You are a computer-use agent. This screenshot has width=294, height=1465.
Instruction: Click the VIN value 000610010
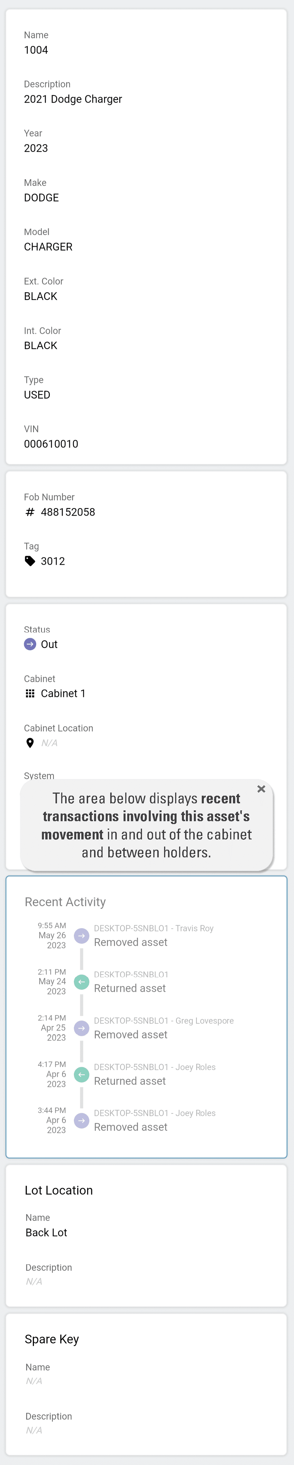[51, 444]
